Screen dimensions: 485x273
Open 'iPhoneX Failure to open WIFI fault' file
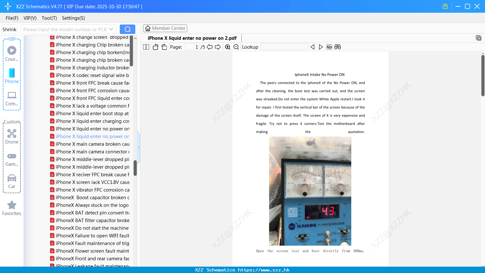coord(89,236)
